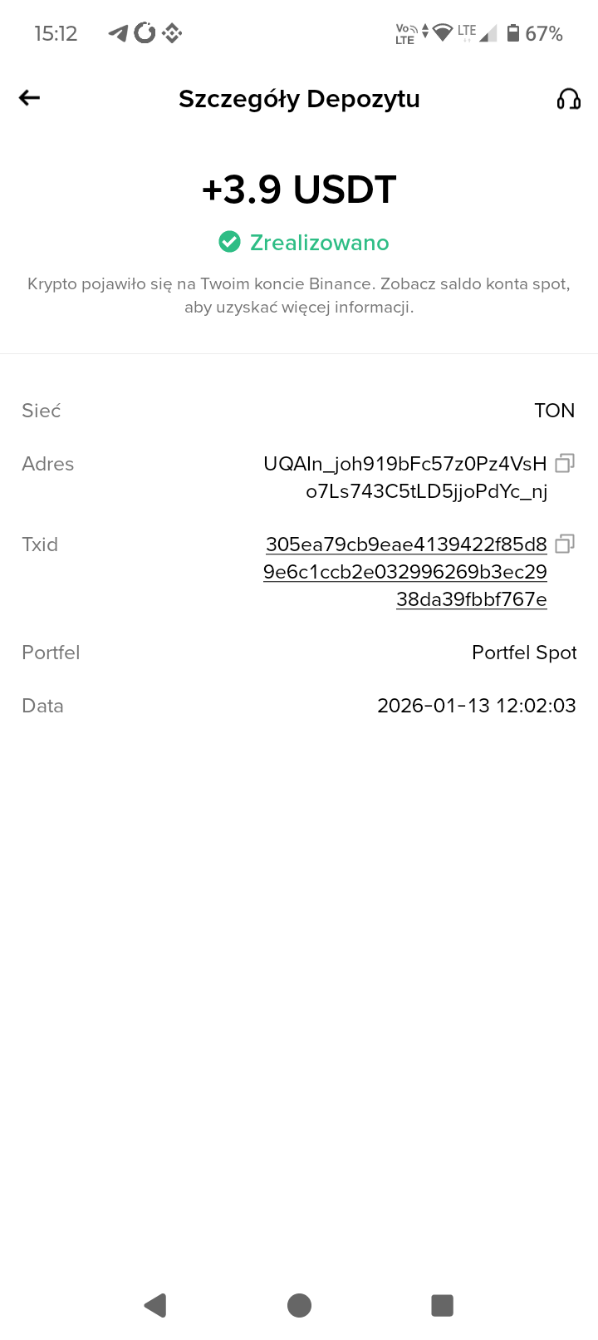598x1340 pixels.
Task: Tap the TON network value
Action: tap(554, 411)
